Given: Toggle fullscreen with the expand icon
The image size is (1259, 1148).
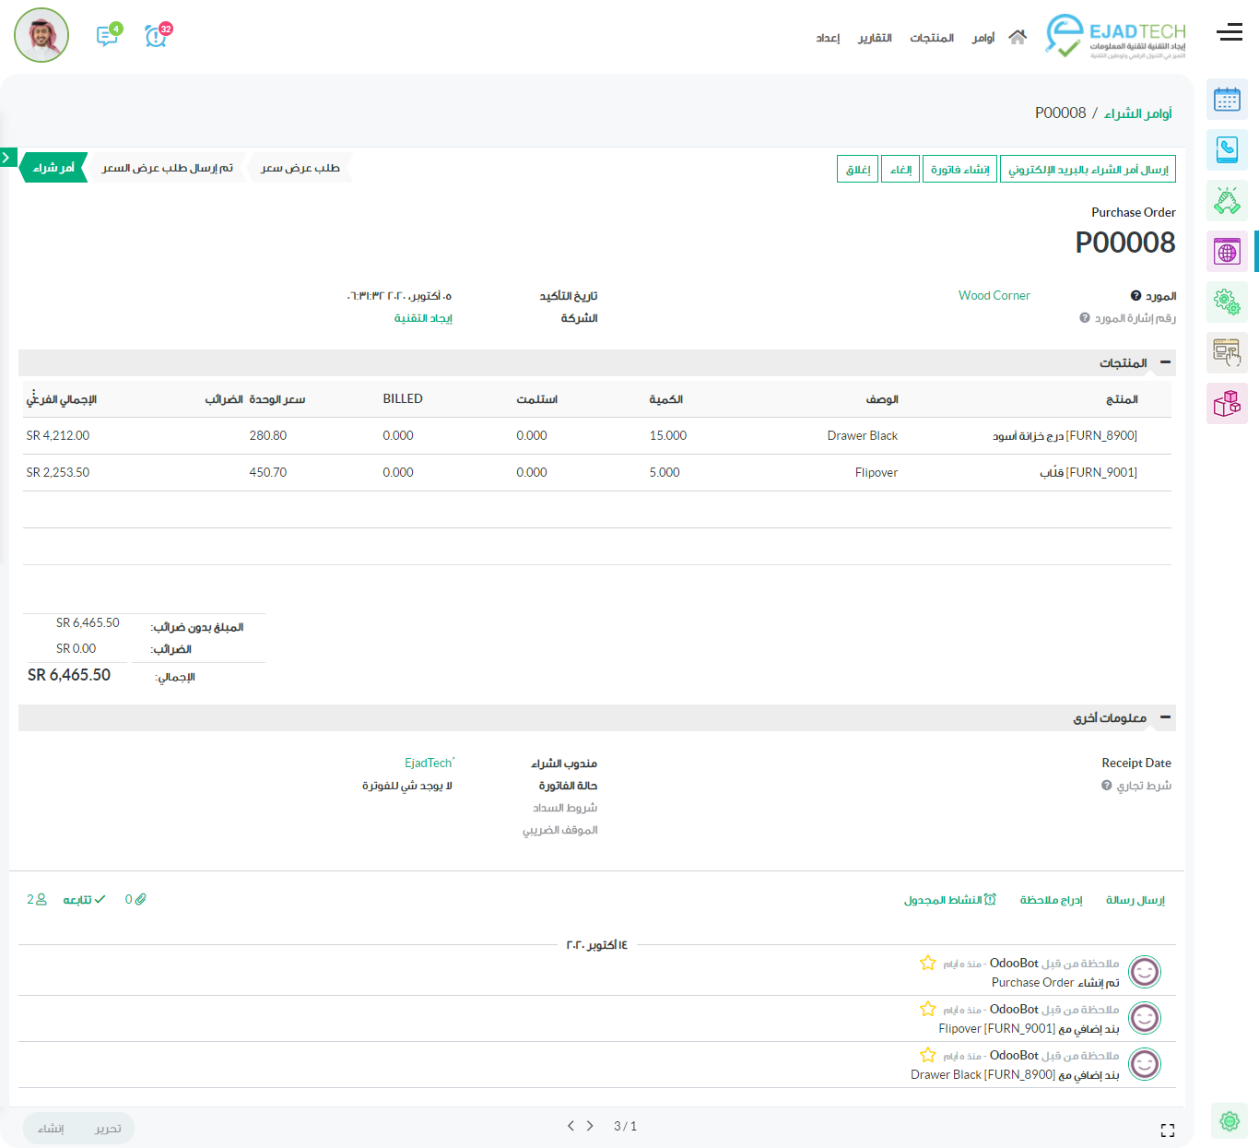Looking at the screenshot, I should point(1167,1130).
